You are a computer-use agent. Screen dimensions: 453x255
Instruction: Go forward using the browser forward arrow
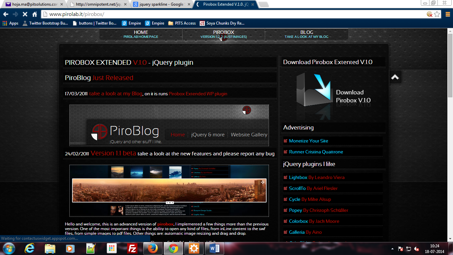tap(15, 14)
